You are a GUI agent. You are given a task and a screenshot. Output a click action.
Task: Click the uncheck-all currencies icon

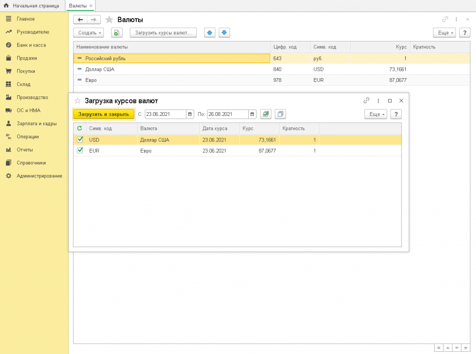pyautogui.click(x=280, y=114)
